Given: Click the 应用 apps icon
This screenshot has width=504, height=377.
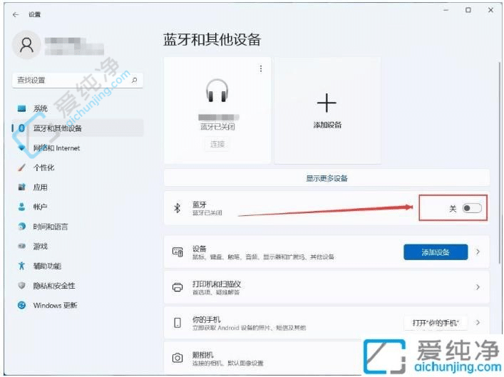Looking at the screenshot, I should pyautogui.click(x=22, y=187).
